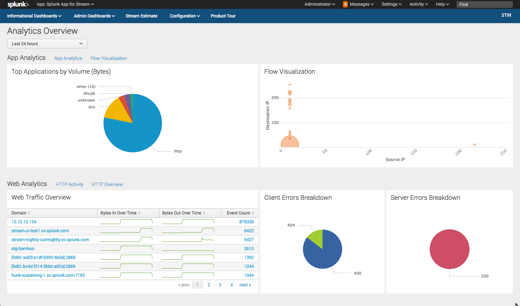The height and width of the screenshot is (306, 520).
Task: Open the Administrator account dropdown
Action: [320, 4]
